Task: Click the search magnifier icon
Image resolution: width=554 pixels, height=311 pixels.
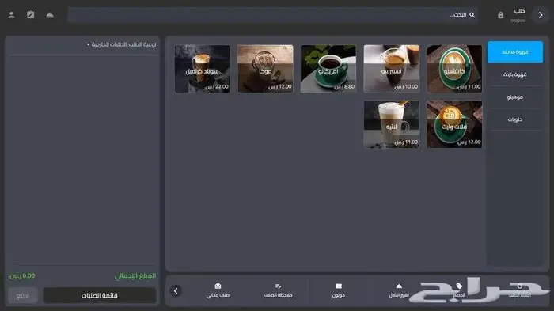Action: (x=472, y=15)
